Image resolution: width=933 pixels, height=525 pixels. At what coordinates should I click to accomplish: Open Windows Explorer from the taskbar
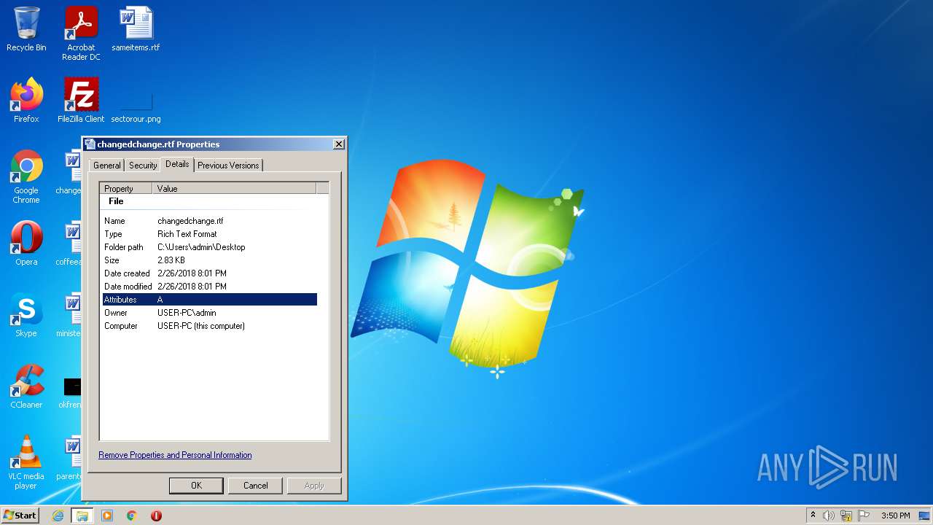[x=82, y=516]
